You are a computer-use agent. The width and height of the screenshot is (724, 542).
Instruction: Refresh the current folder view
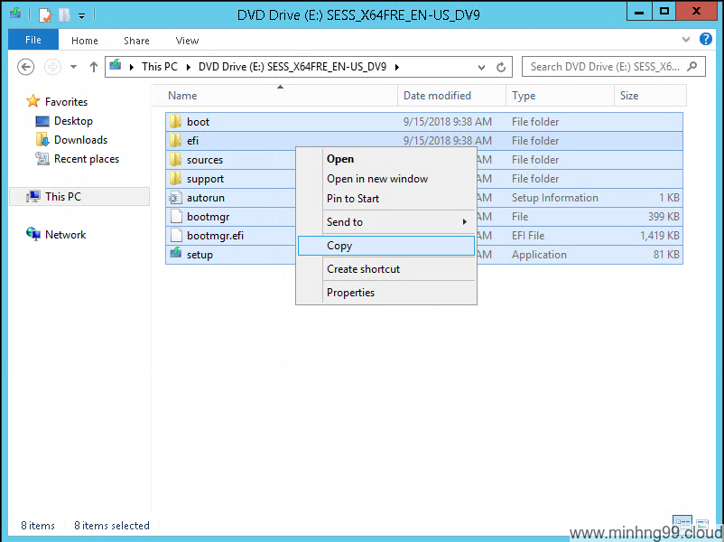(x=502, y=67)
